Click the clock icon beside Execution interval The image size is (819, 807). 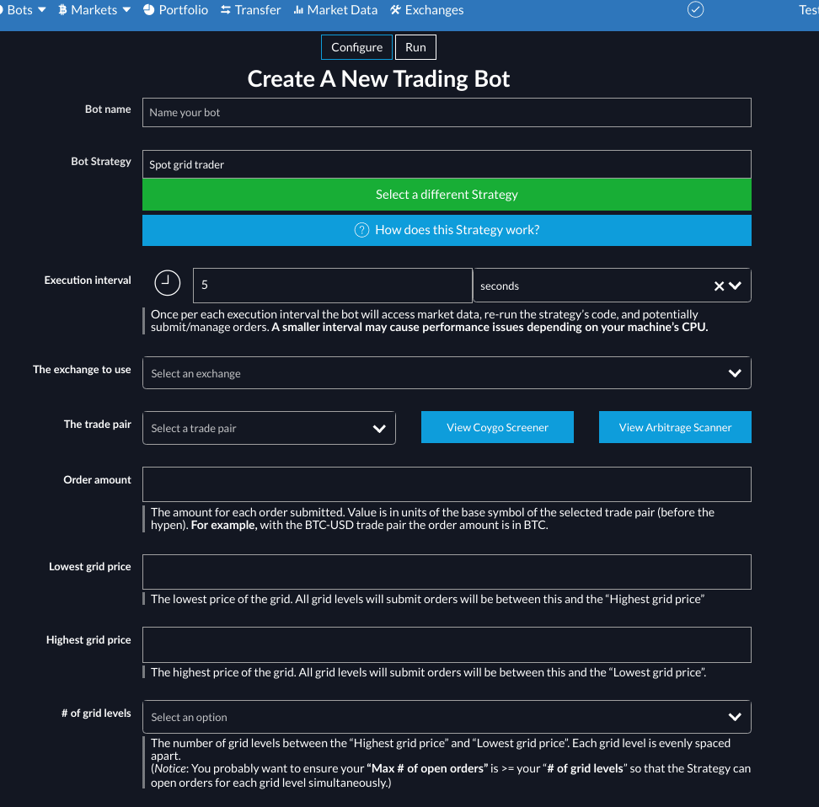pos(167,283)
